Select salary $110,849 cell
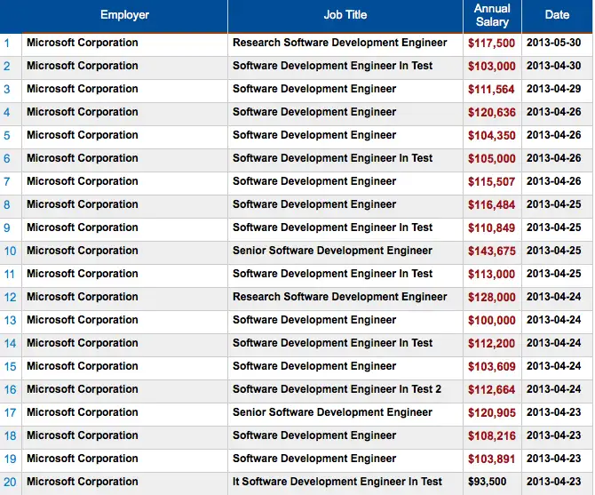The height and width of the screenshot is (495, 595). [x=491, y=228]
